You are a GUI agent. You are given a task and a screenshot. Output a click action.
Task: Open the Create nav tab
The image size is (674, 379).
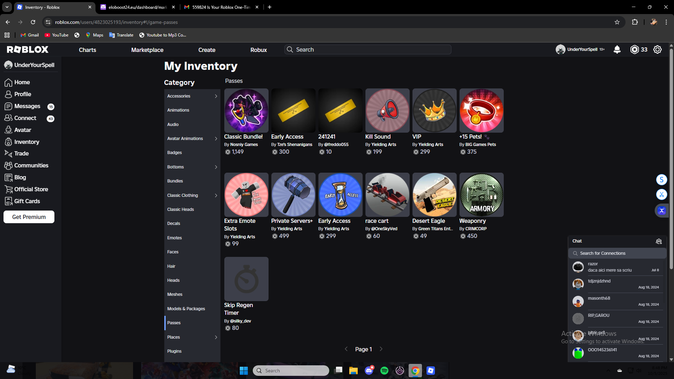tap(207, 50)
